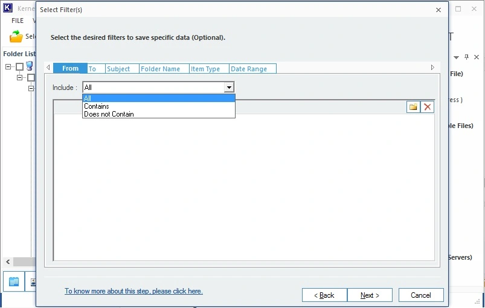
Task: Choose 'Contains' from the Include list
Action: pyautogui.click(x=97, y=106)
